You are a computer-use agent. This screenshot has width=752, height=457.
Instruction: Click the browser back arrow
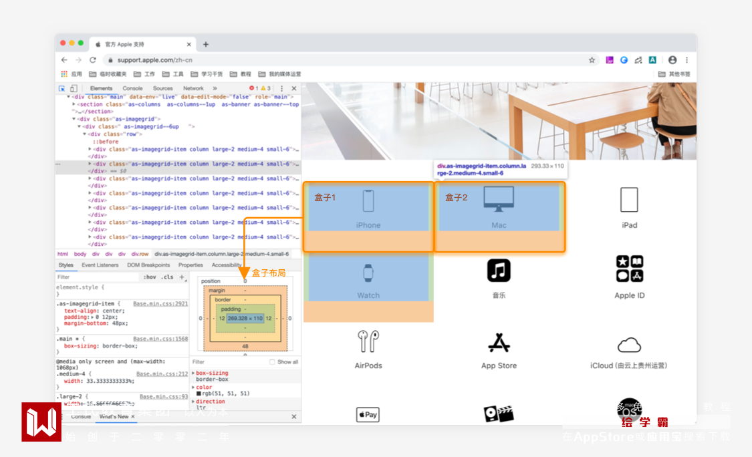(x=64, y=60)
